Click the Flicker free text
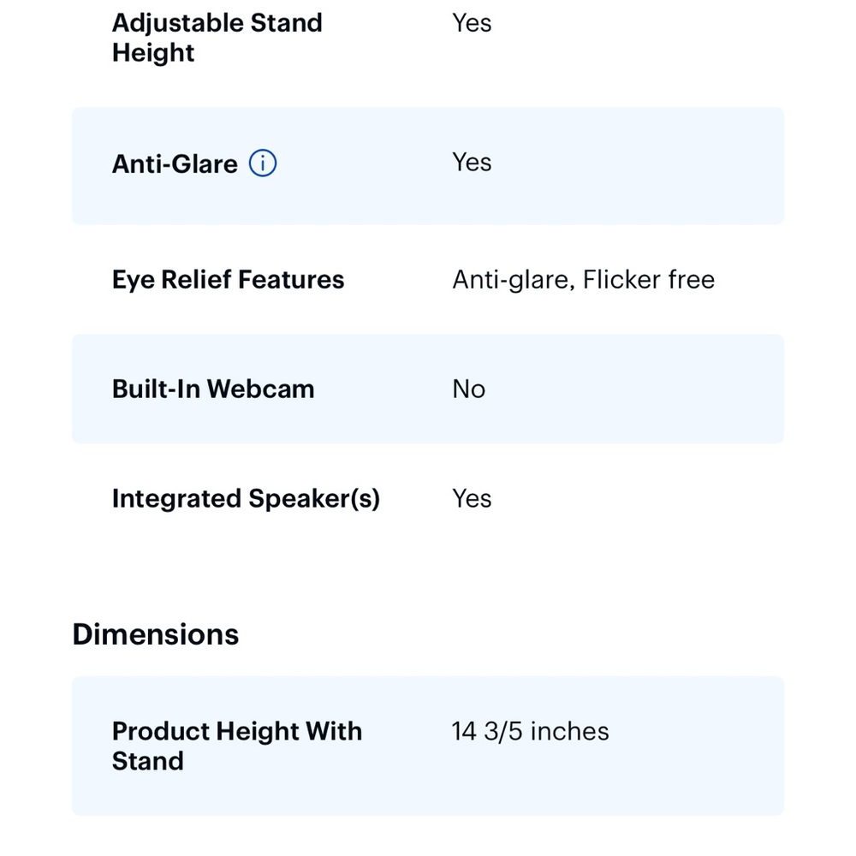 [649, 280]
